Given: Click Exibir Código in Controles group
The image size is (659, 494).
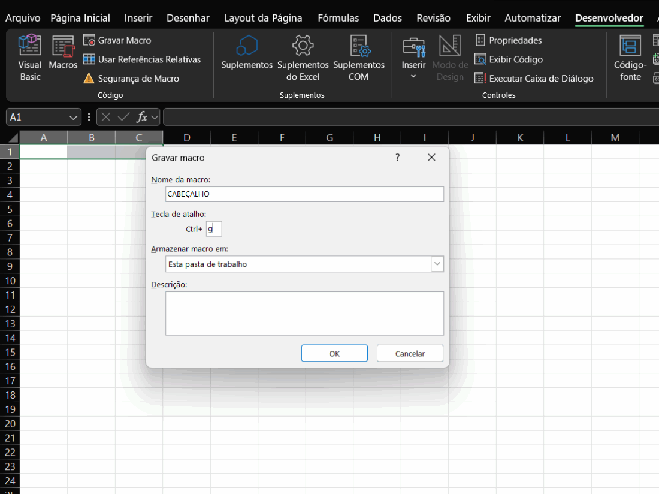Looking at the screenshot, I should 509,59.
